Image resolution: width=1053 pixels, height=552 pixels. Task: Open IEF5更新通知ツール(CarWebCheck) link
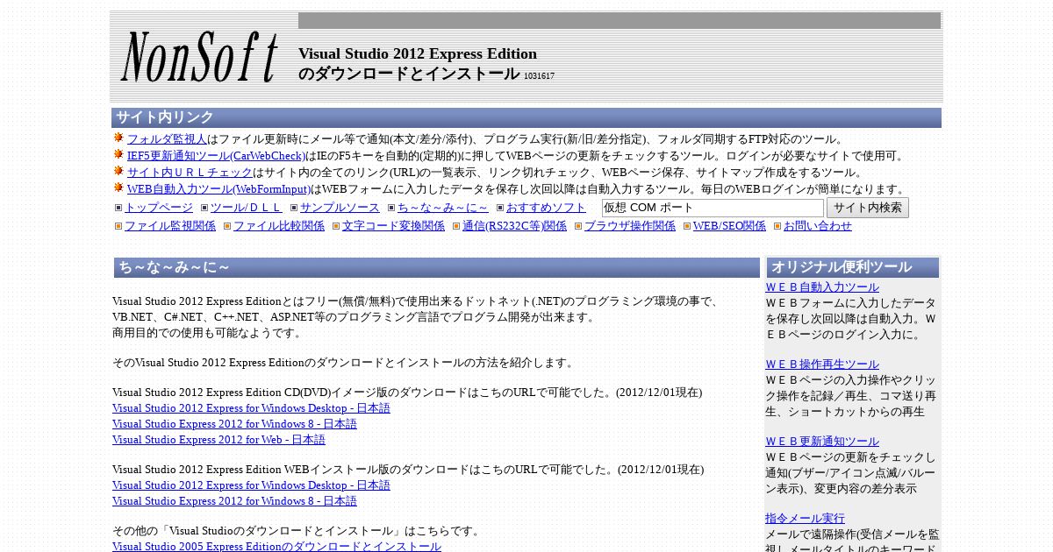click(216, 155)
